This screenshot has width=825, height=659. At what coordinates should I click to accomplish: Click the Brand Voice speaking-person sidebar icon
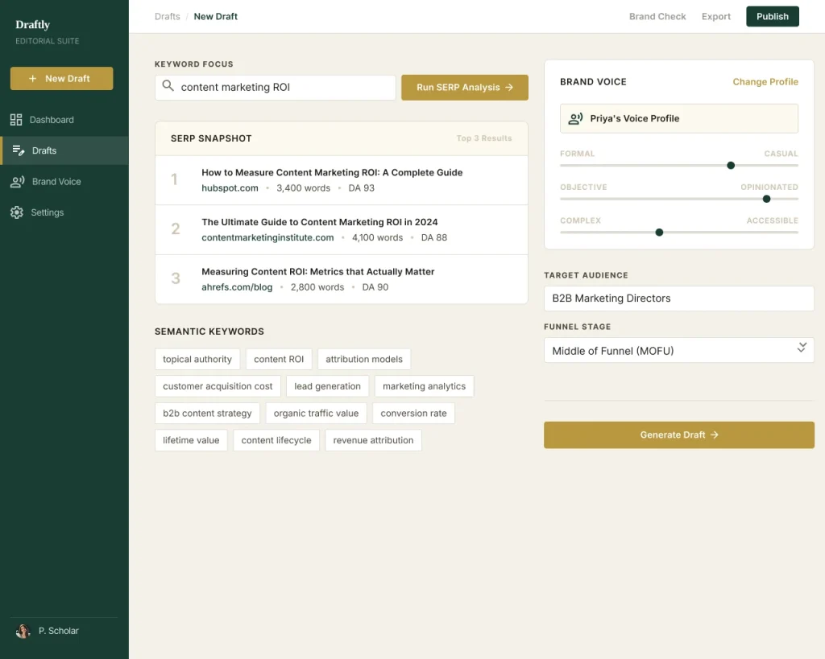coord(18,182)
